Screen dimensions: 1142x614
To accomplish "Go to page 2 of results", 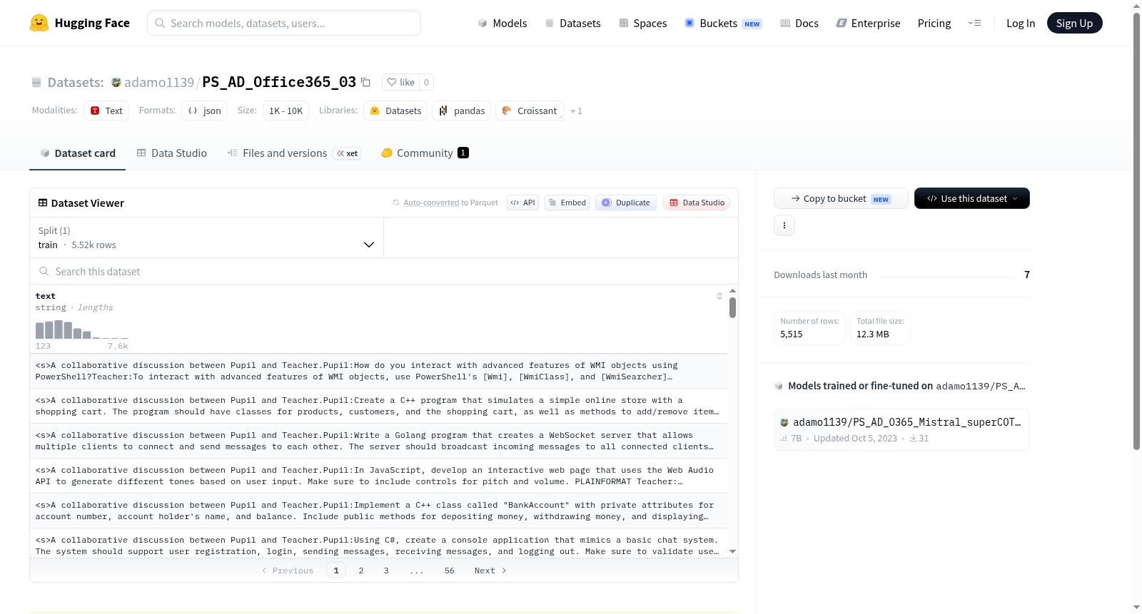I will coord(361,570).
